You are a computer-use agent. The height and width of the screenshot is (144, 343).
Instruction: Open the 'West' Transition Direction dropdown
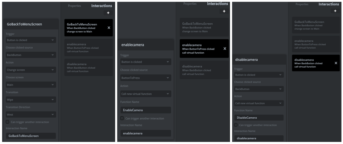click(31, 114)
